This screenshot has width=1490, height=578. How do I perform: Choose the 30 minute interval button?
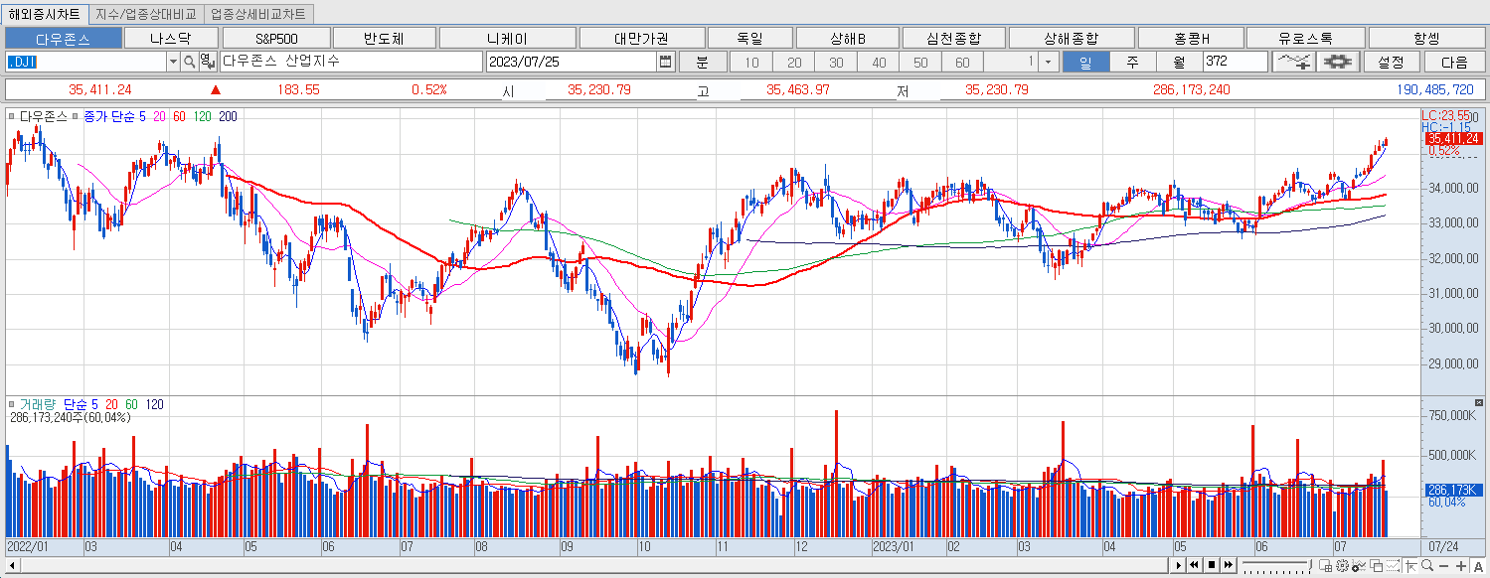click(x=836, y=62)
